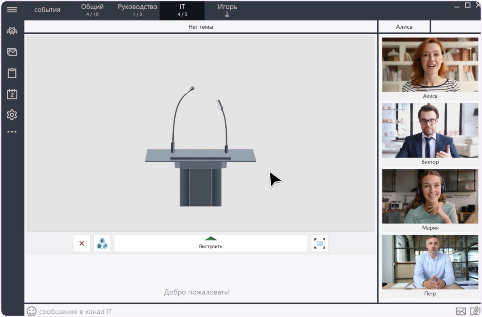Open the hamburger menu icon

(12, 10)
